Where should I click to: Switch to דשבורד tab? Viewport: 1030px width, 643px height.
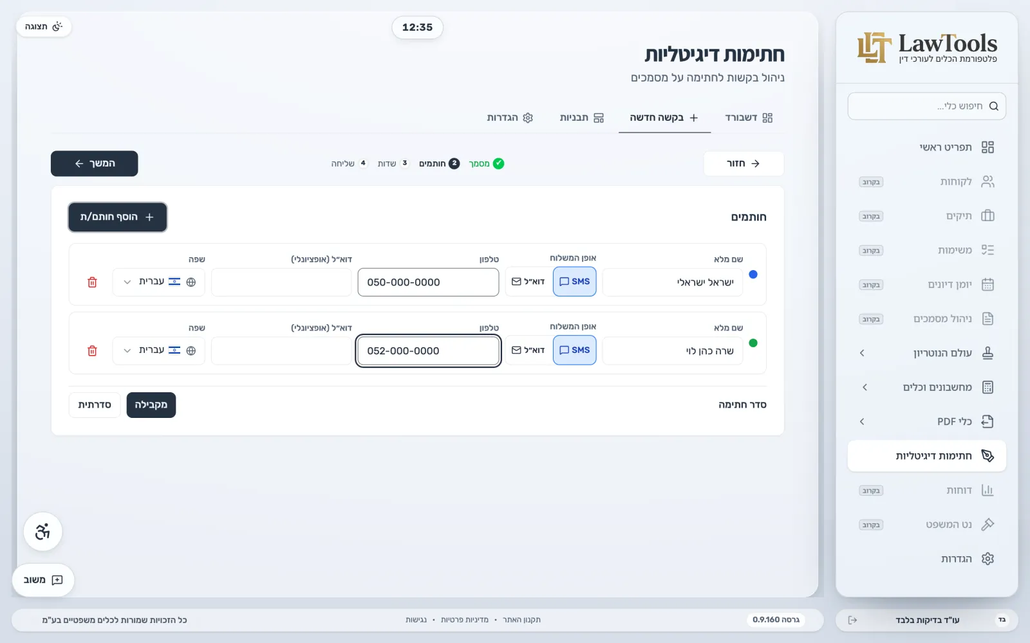click(749, 118)
